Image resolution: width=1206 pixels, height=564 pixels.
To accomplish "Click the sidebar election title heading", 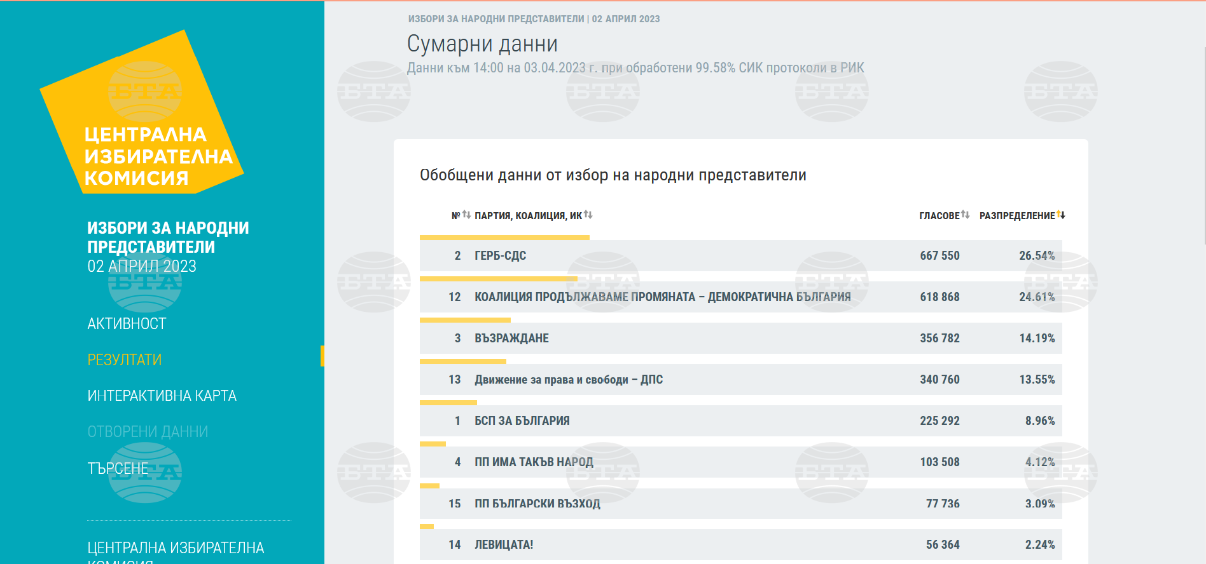I will (168, 238).
